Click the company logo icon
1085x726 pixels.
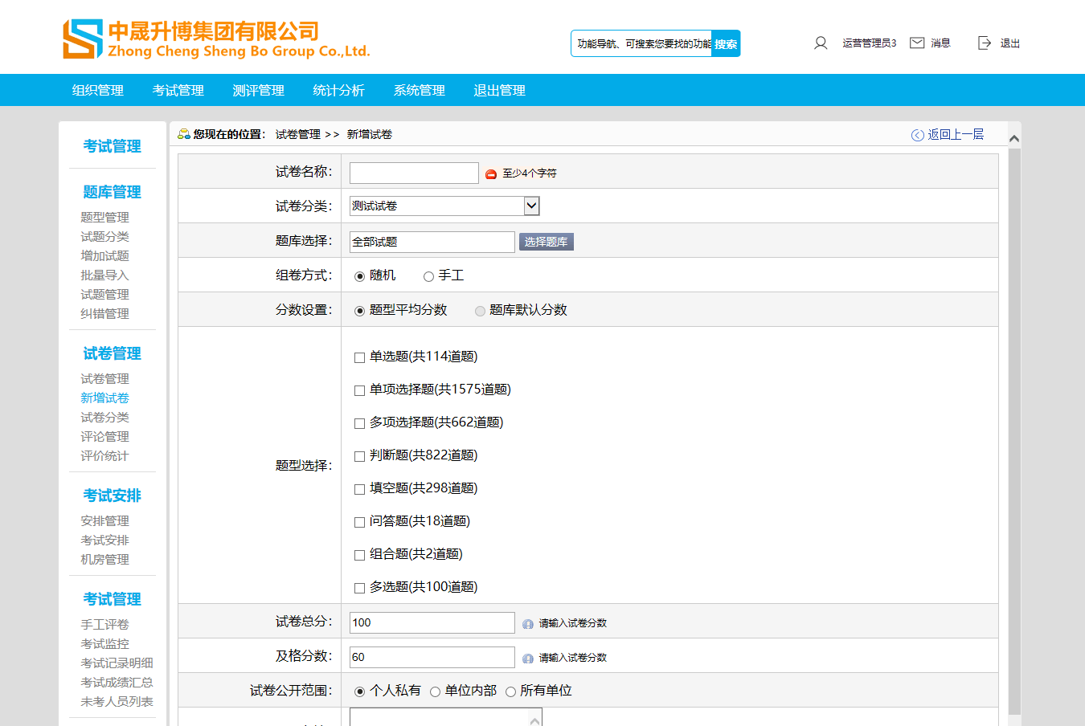point(83,39)
